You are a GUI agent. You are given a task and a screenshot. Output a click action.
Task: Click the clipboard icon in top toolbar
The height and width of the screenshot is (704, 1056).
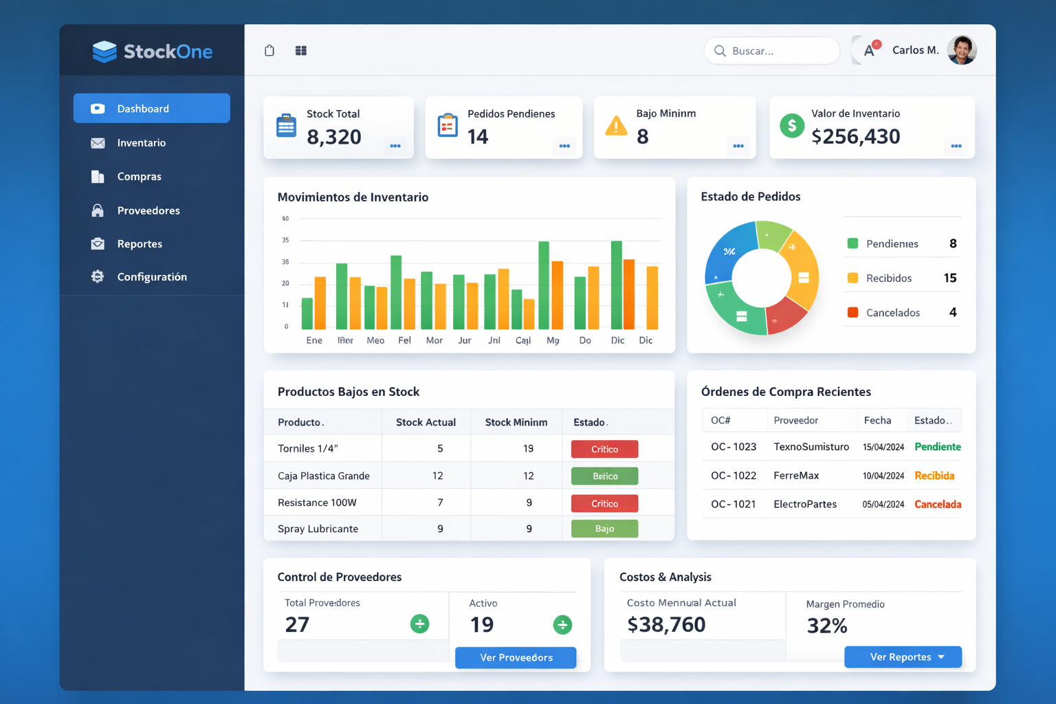coord(269,50)
